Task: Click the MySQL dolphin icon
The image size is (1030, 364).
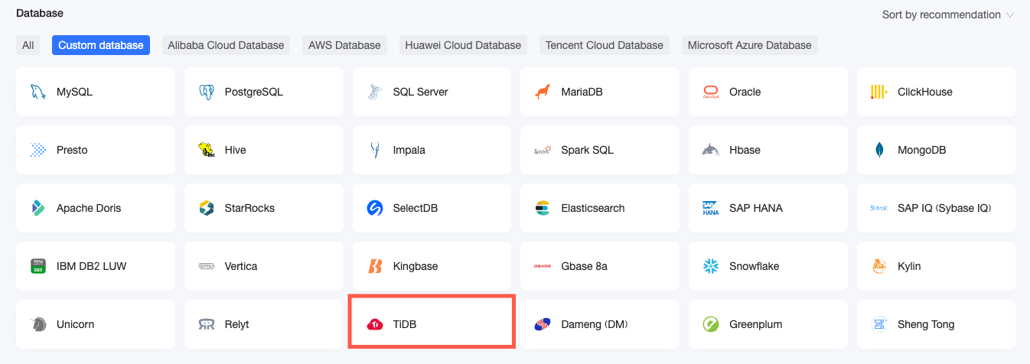Action: pos(37,92)
